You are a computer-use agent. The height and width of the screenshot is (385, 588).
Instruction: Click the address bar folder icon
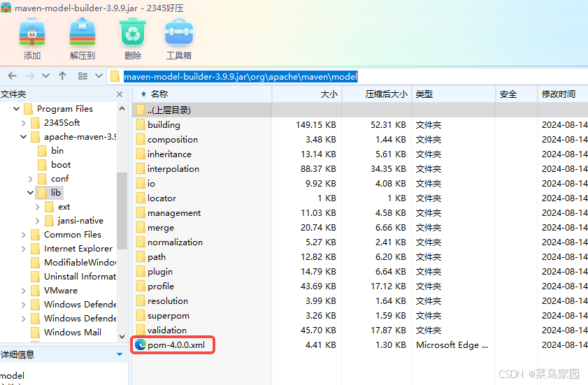click(x=115, y=76)
